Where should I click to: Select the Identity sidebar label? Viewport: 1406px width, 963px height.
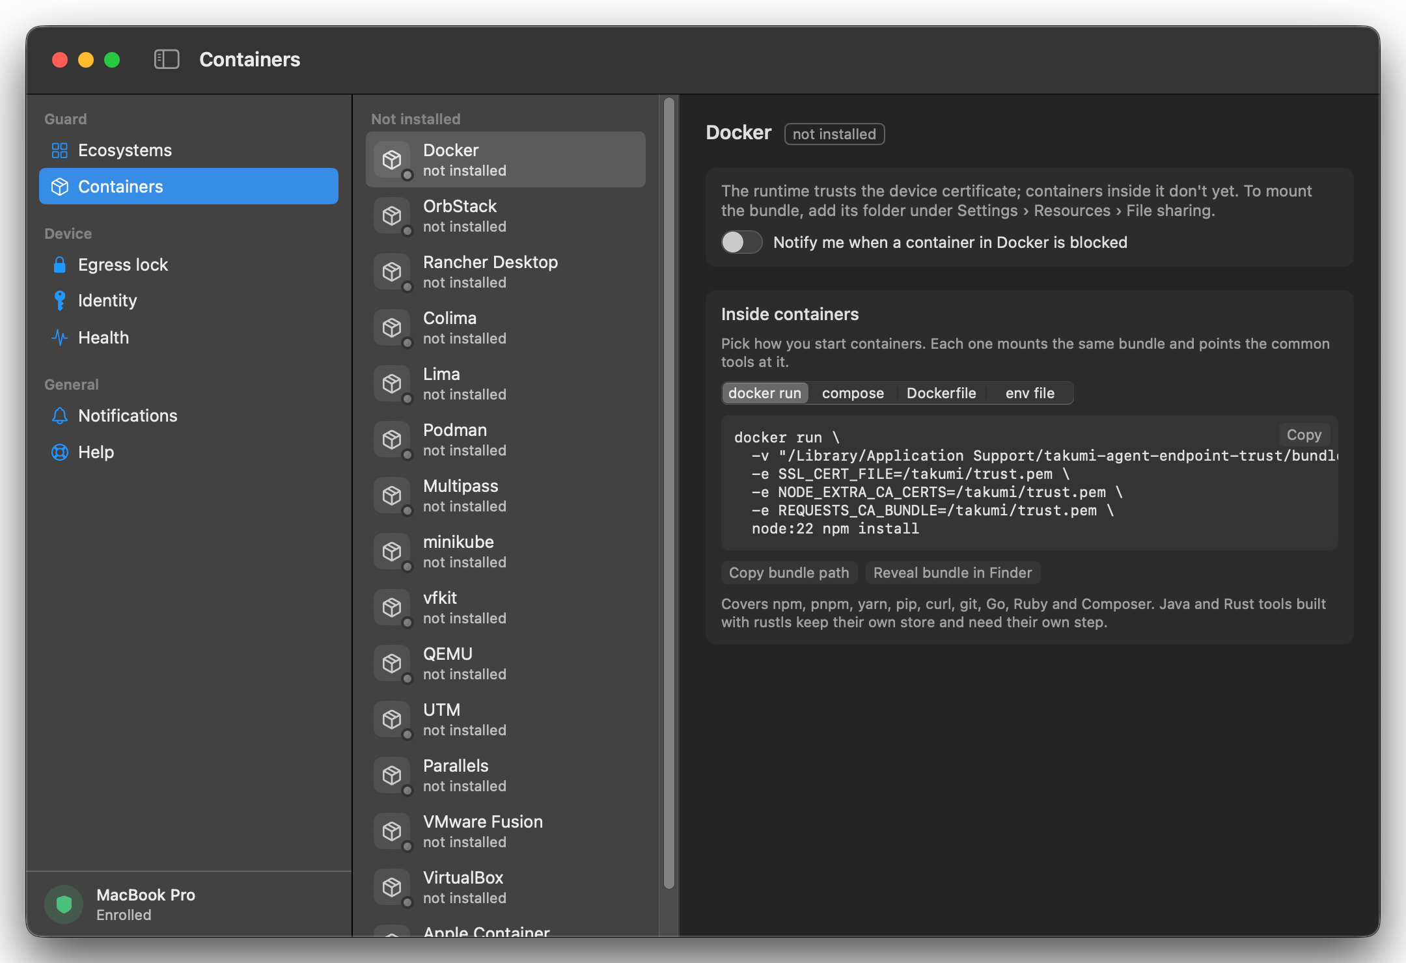tap(107, 301)
